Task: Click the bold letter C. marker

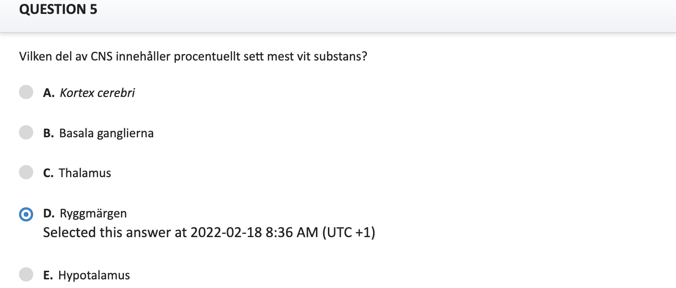Action: click(x=48, y=173)
